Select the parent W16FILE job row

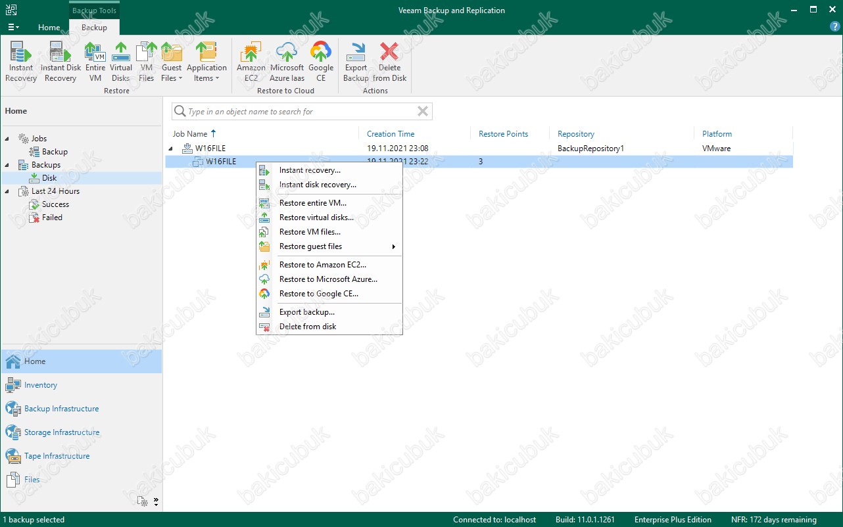[x=479, y=149]
